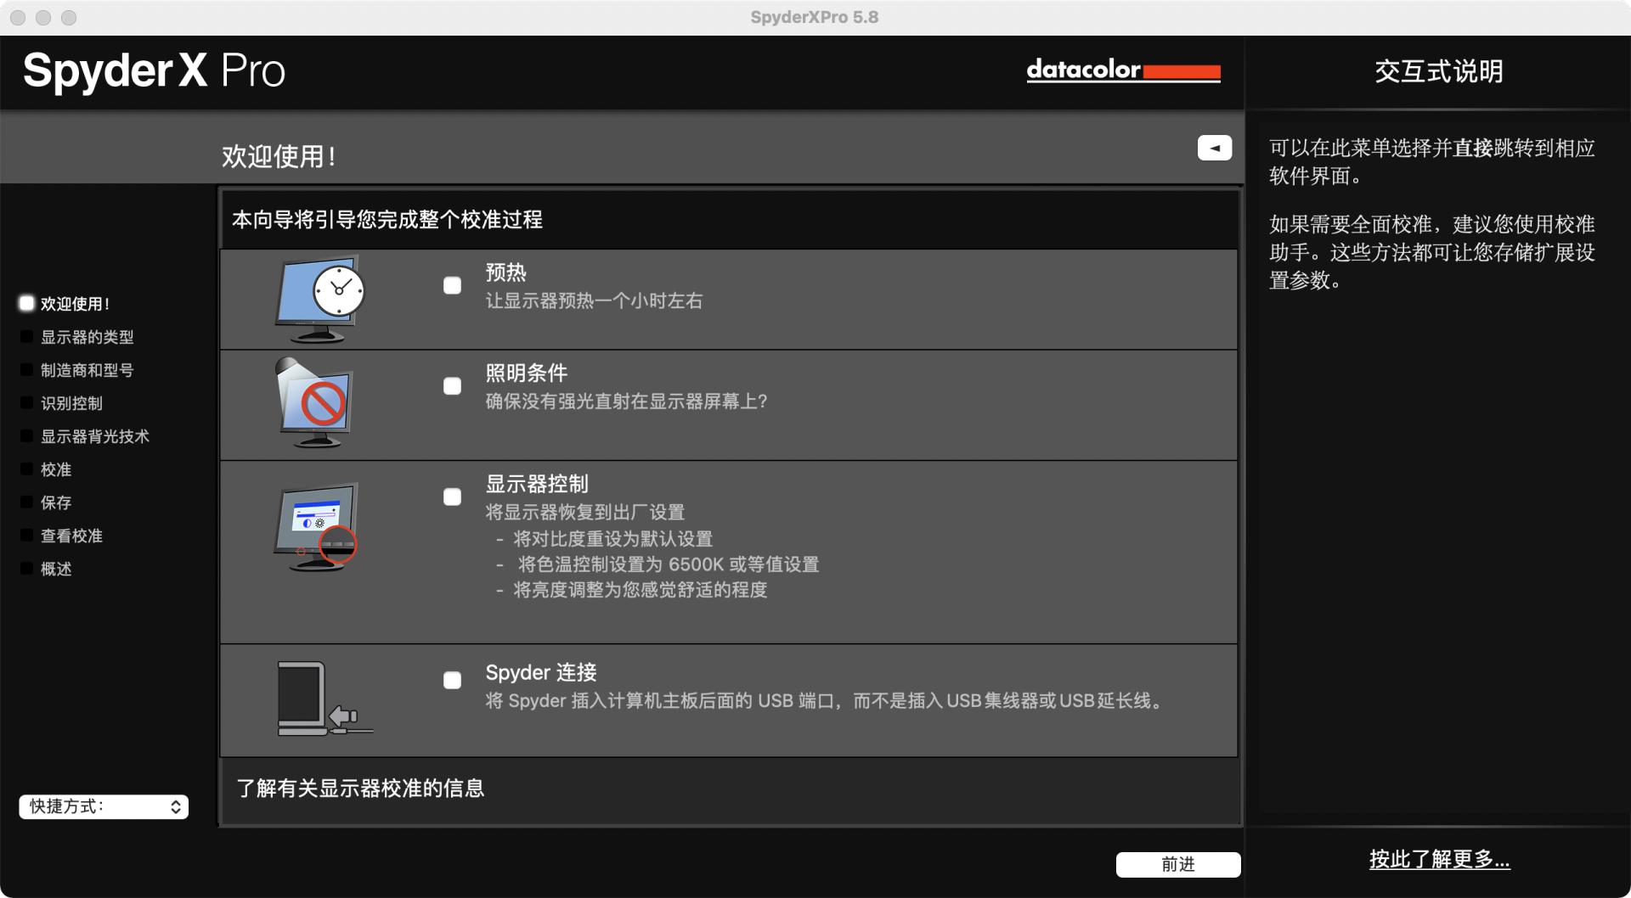Click the SpyderXPro 5.8 window title
The image size is (1631, 898).
(815, 17)
